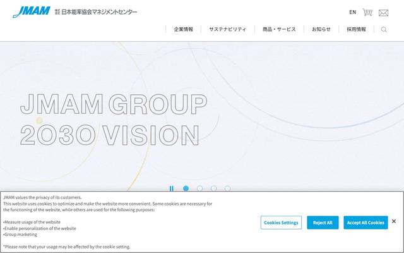Click the JMAM logo in the header
The width and height of the screenshot is (404, 253).
click(32, 12)
